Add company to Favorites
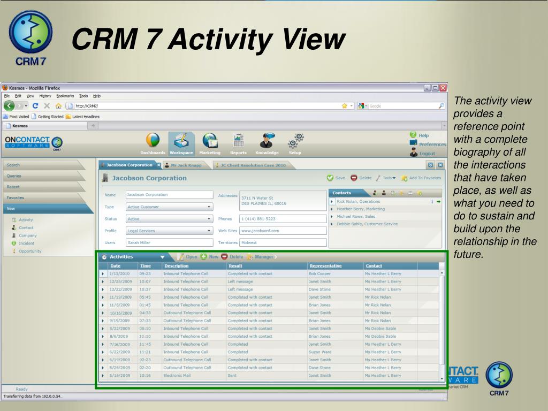548x411 pixels. pos(421,178)
